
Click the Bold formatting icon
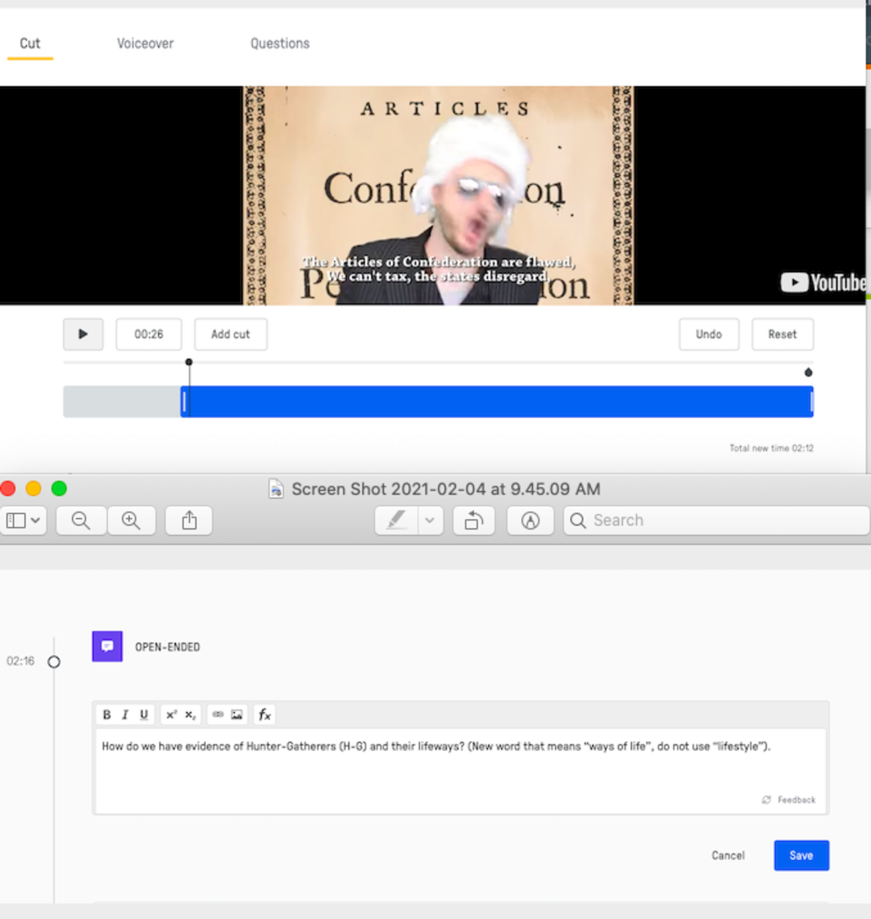[106, 714]
